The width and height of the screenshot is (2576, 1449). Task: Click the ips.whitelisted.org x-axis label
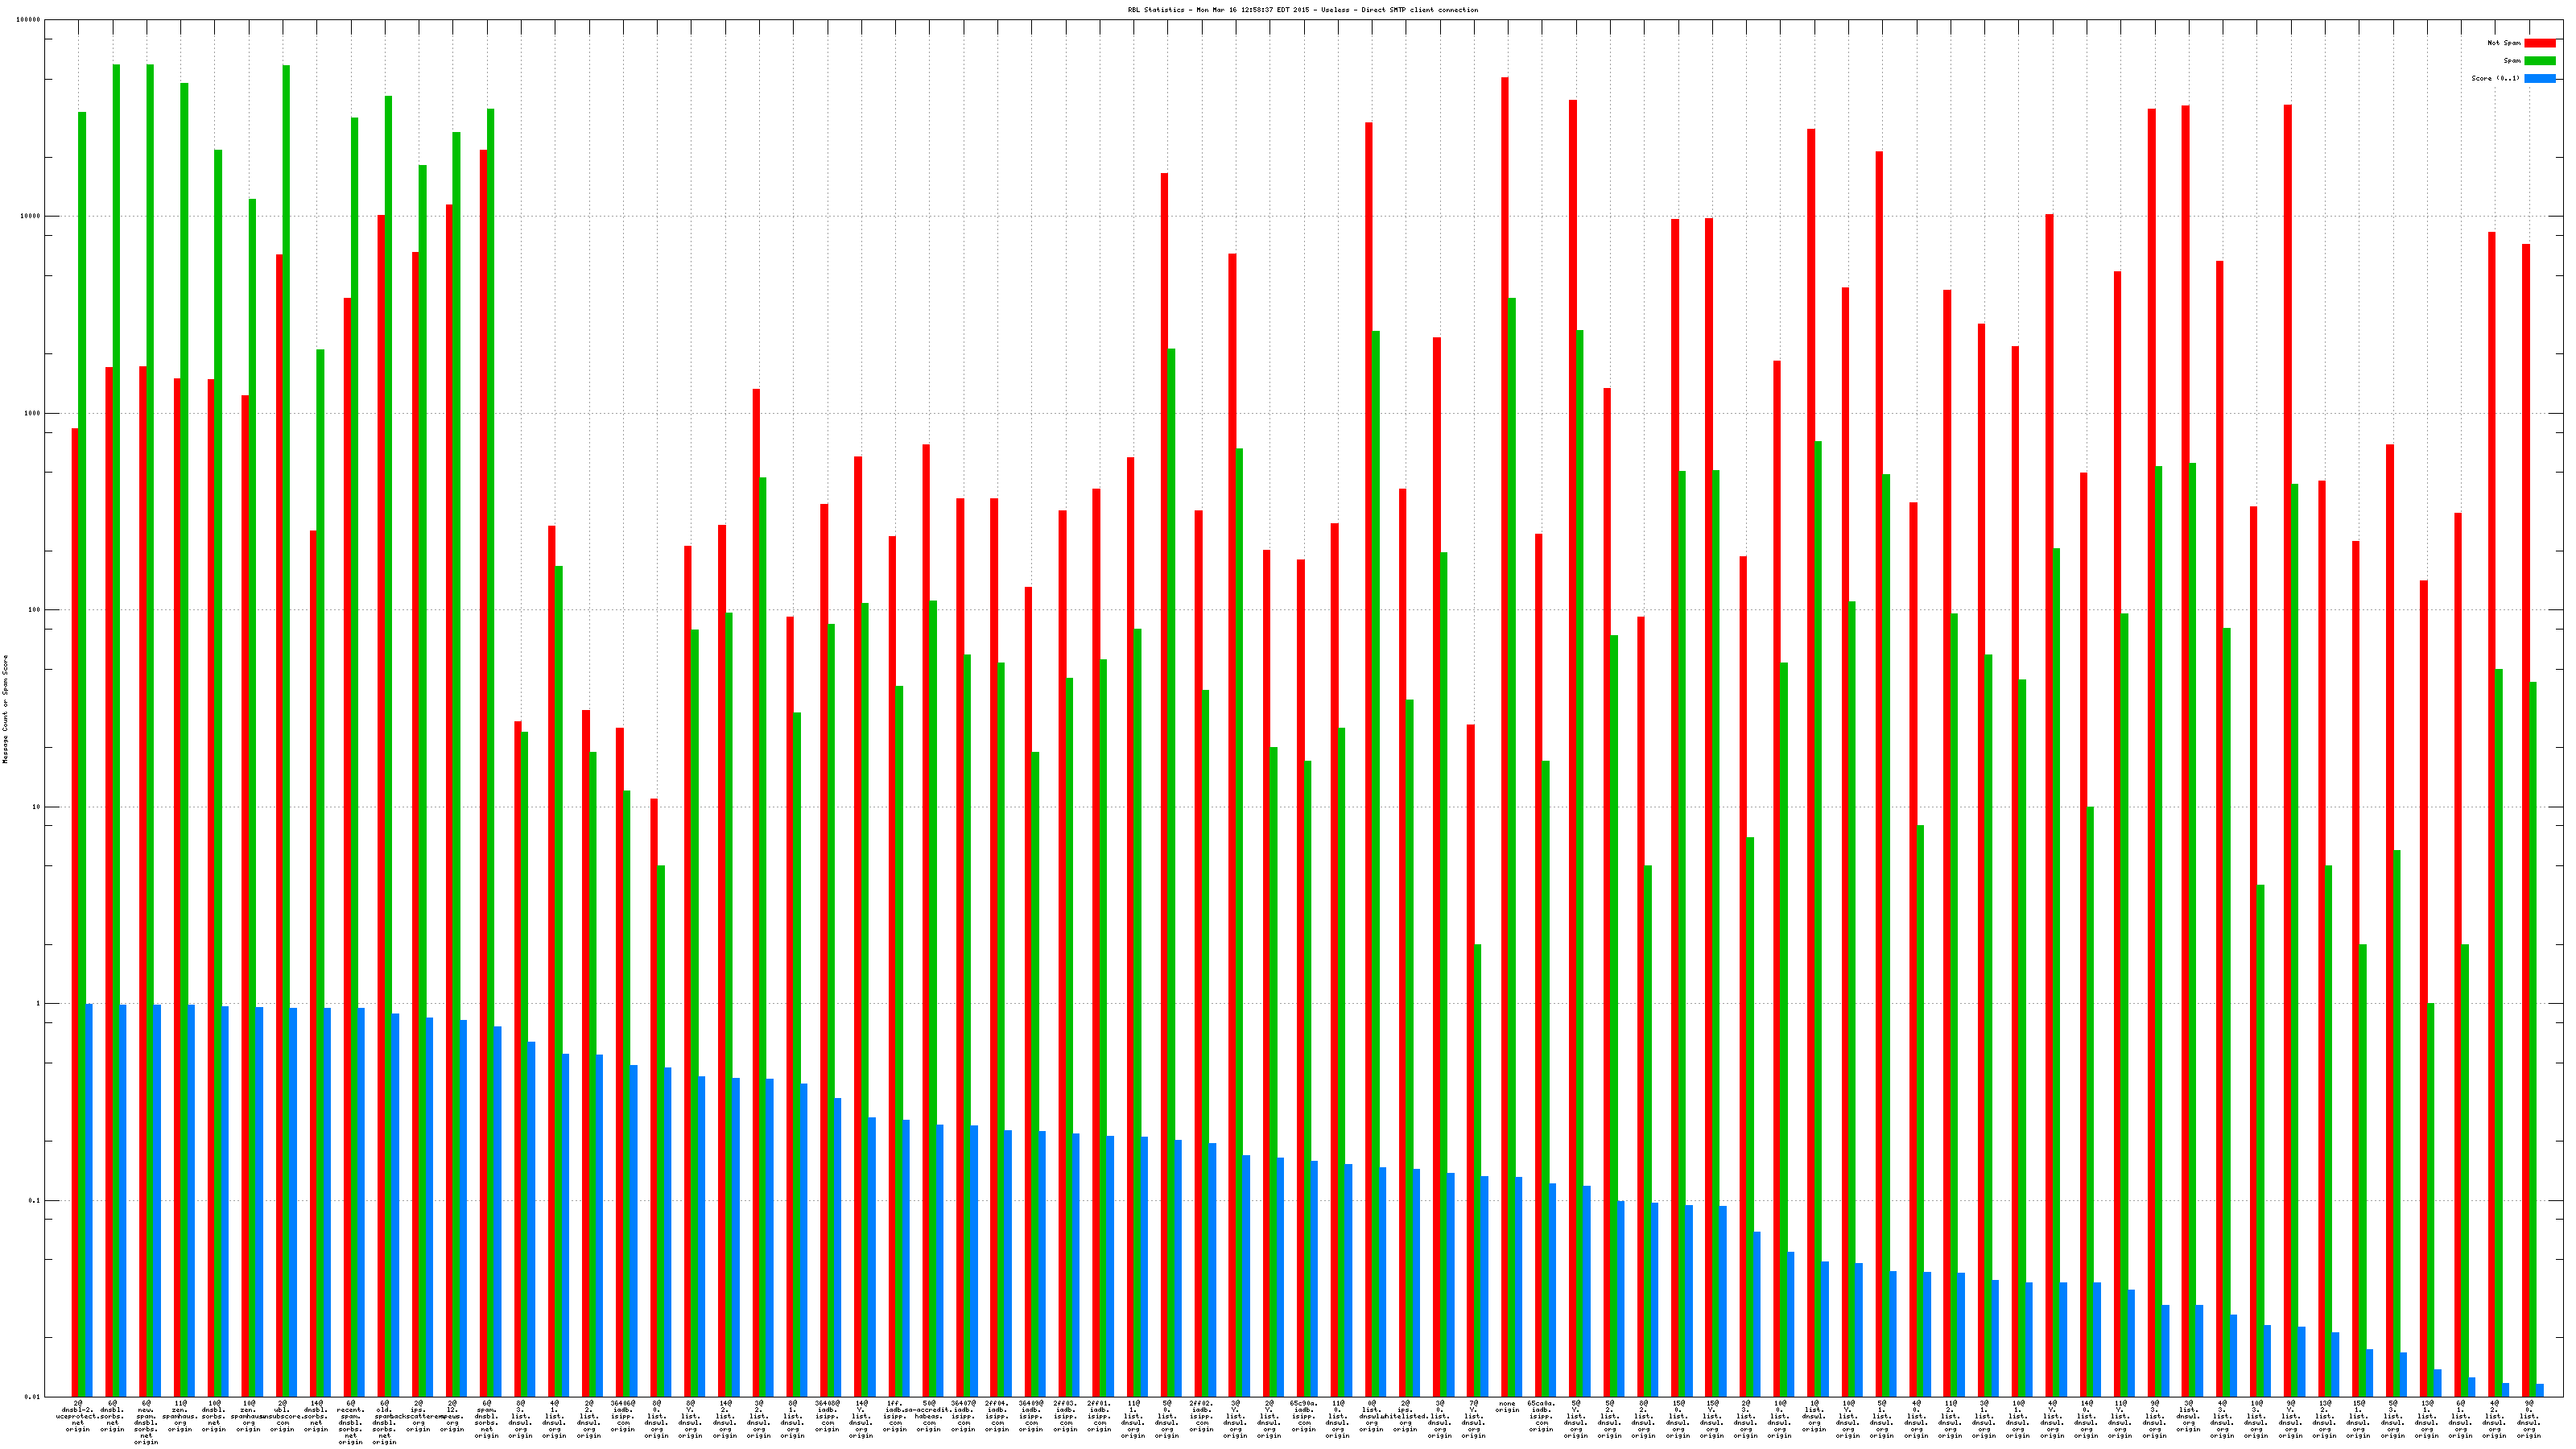[1405, 1417]
